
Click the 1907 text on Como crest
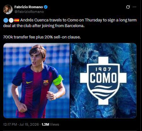(103, 69)
